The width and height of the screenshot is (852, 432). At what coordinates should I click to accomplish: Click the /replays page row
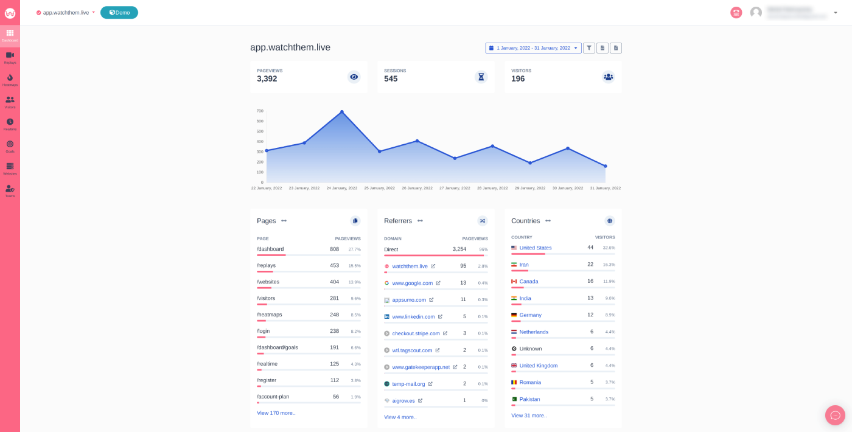[309, 267]
